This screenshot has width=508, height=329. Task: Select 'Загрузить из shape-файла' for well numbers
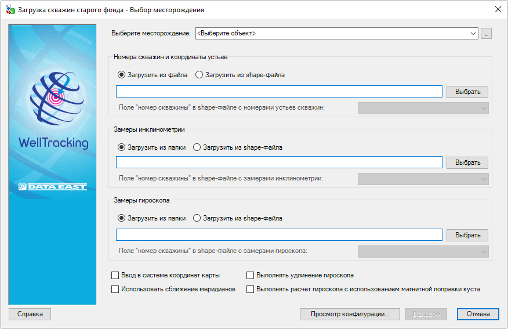199,75
